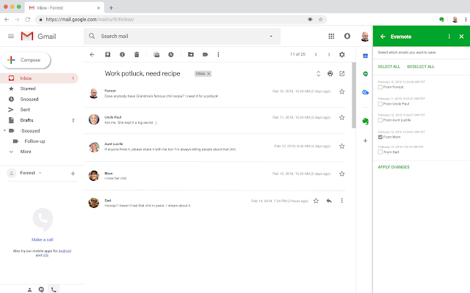
Task: Open the Evernote add-on icon in side panel
Action: click(x=366, y=121)
